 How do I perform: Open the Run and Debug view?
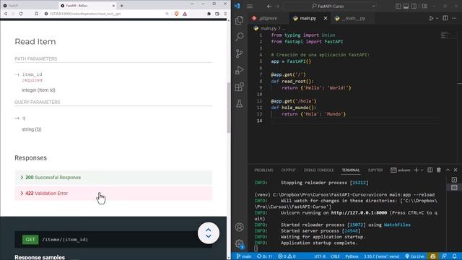click(239, 70)
